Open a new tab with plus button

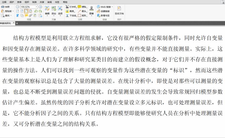17,23
